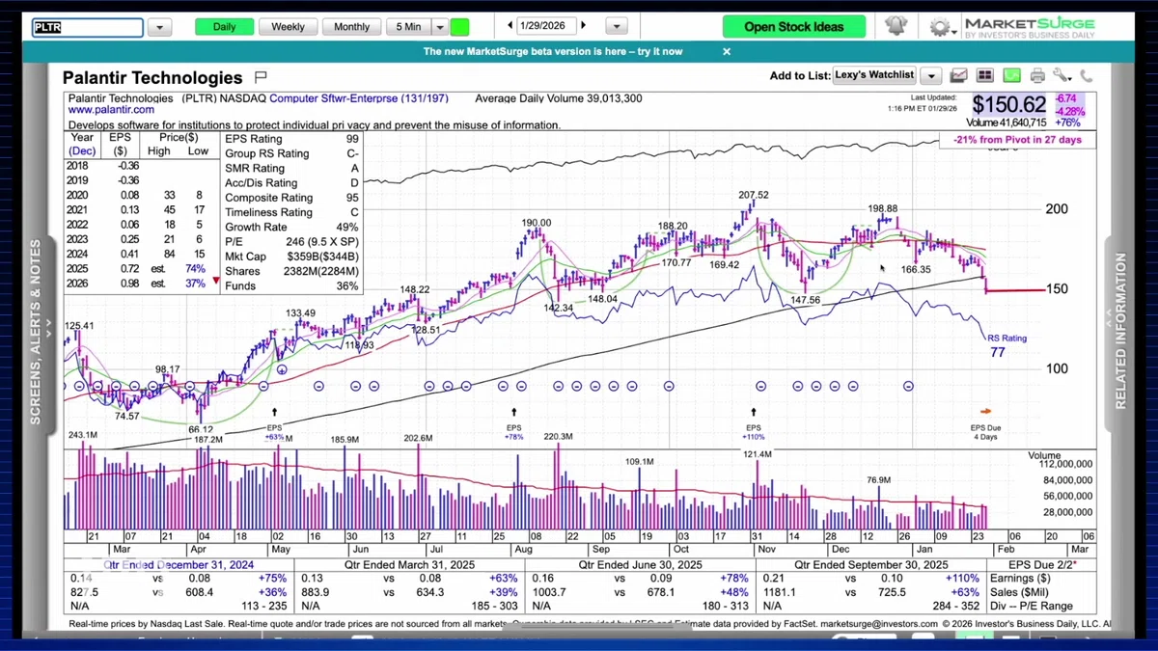
Task: Click the ticker symbol input field
Action: [x=88, y=28]
